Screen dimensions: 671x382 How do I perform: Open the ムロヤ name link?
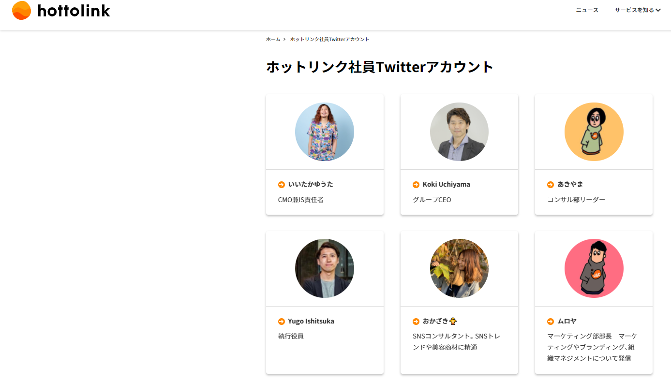(567, 321)
